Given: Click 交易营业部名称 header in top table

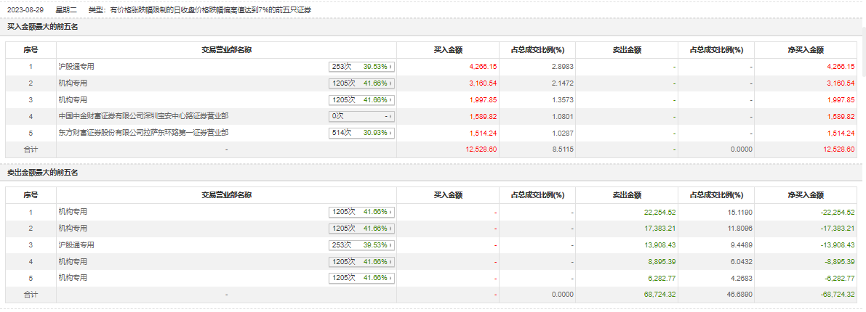Looking at the screenshot, I should [226, 50].
